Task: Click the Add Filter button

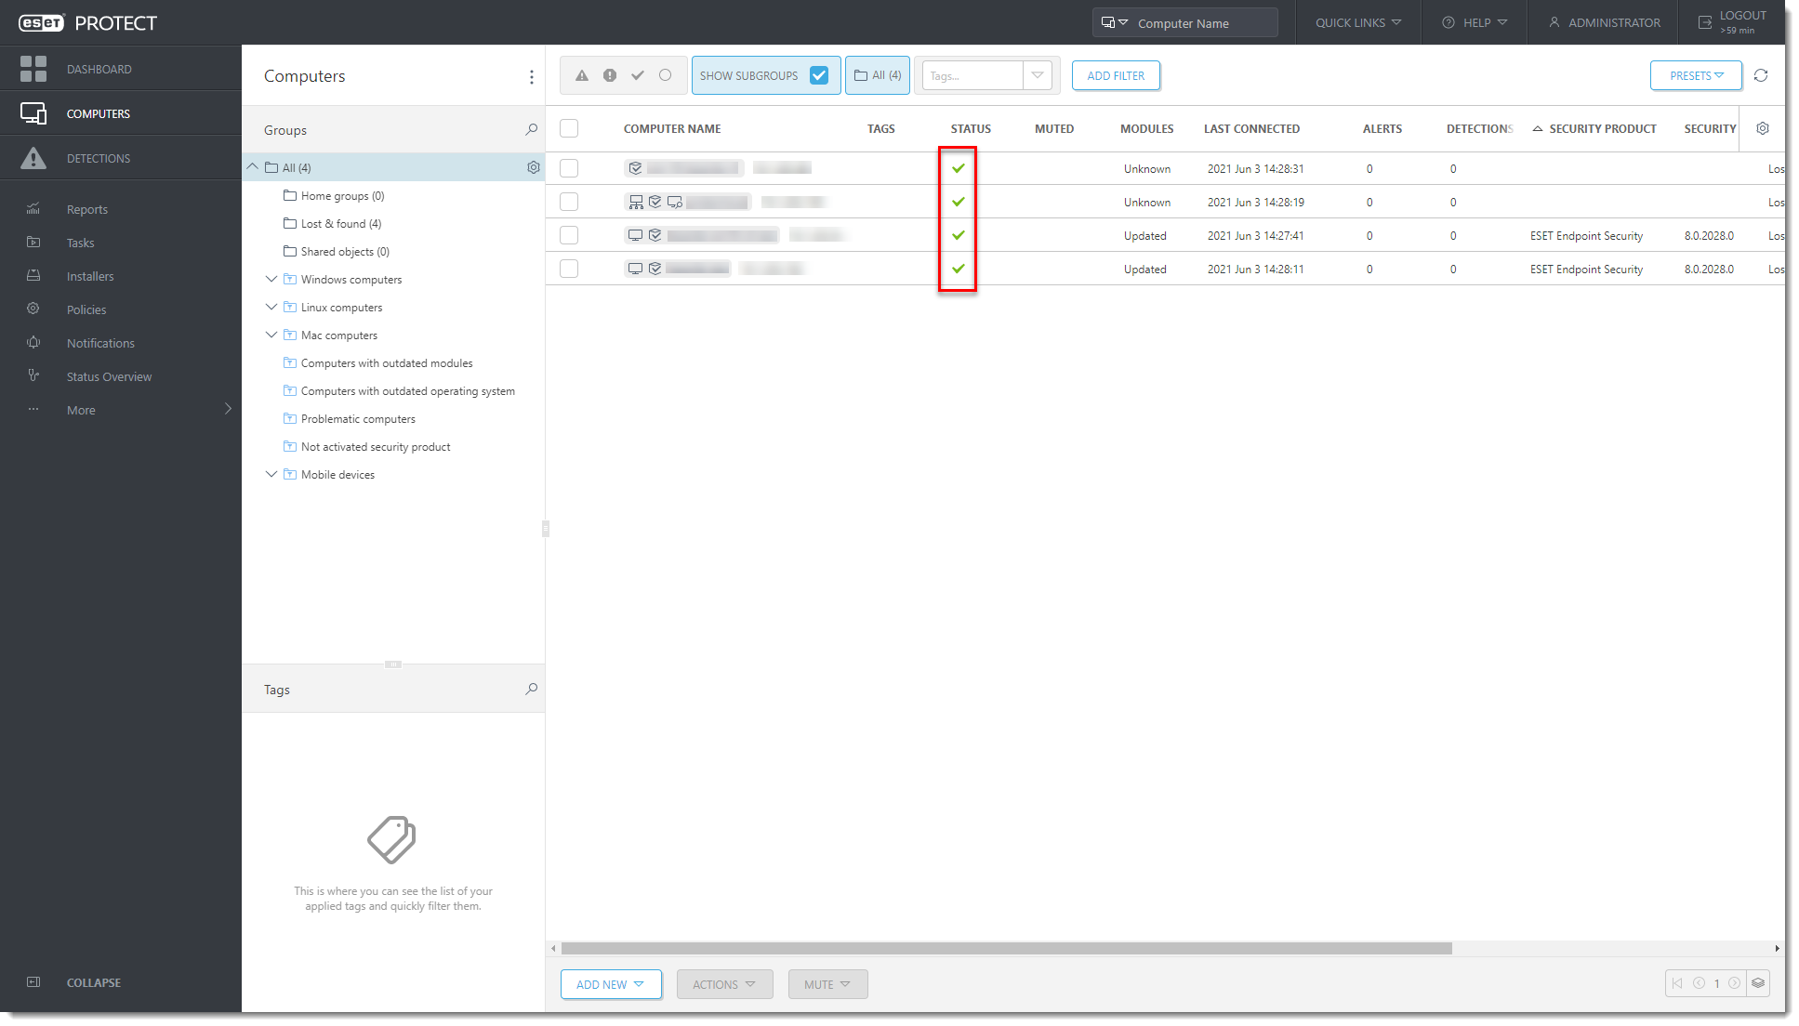Action: coord(1116,75)
